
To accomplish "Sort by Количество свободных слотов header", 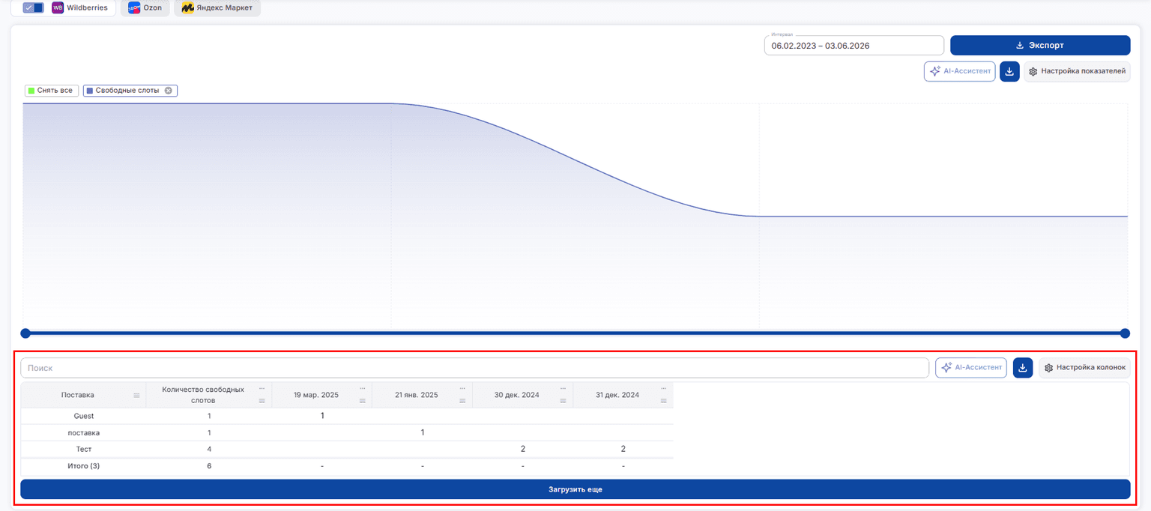I will pyautogui.click(x=203, y=395).
